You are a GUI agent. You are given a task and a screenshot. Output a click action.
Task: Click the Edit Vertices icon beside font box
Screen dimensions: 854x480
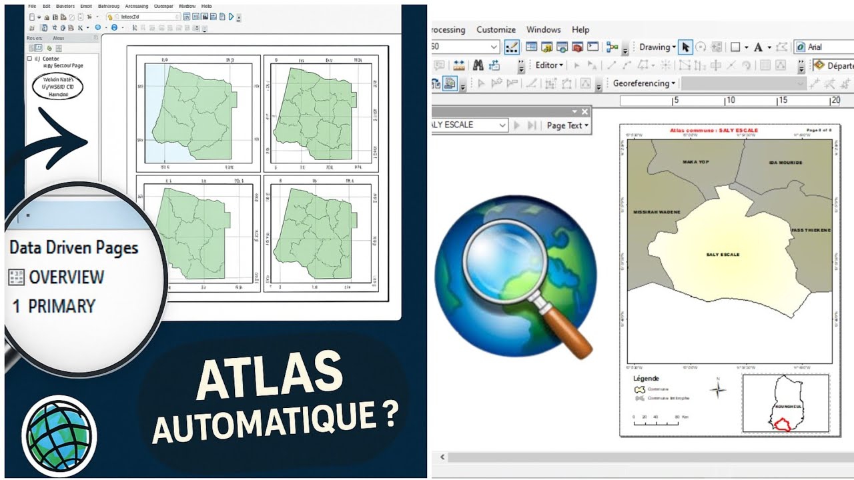[x=783, y=47]
